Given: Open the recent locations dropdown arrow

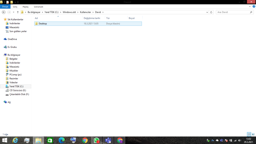Looking at the screenshot, I should [14, 12].
